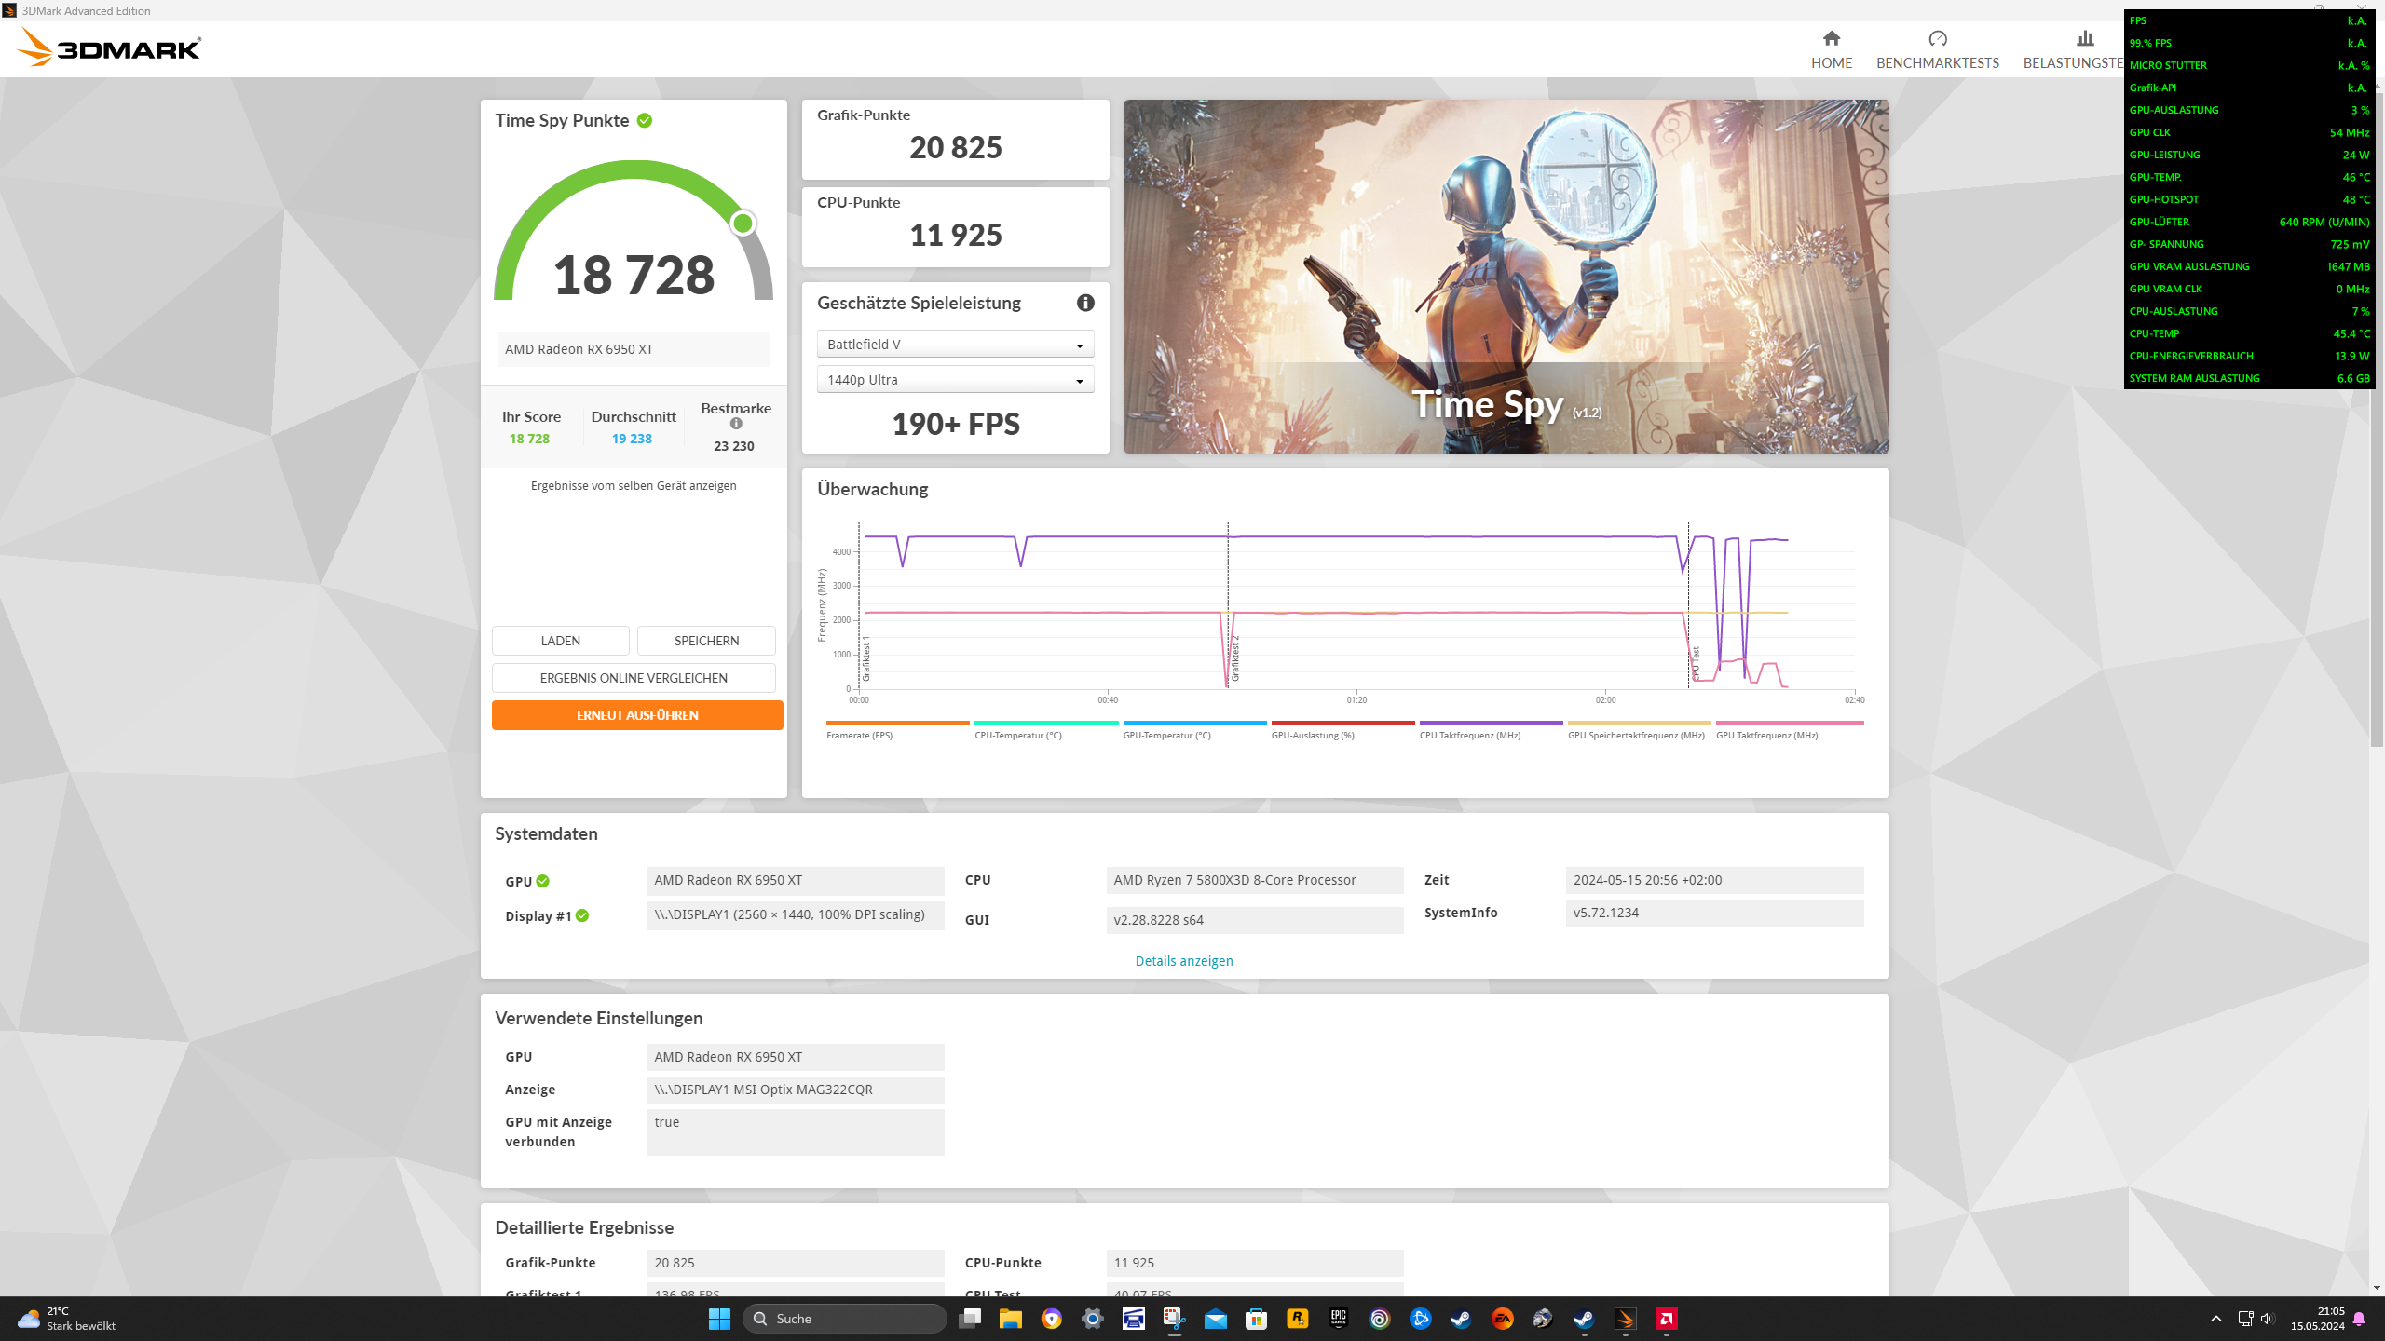Click the Details anzeigen link
This screenshot has width=2385, height=1341.
[1183, 961]
